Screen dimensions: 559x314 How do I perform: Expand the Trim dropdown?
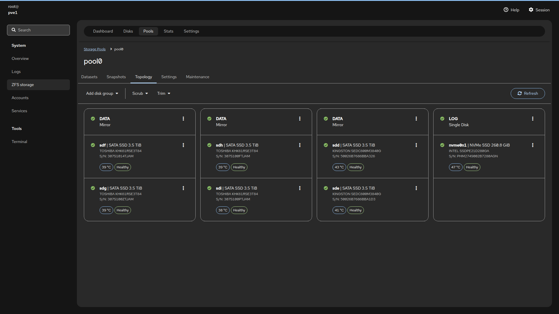click(x=164, y=93)
